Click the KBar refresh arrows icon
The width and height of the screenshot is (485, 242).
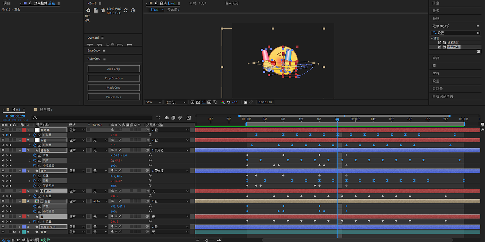(x=126, y=11)
